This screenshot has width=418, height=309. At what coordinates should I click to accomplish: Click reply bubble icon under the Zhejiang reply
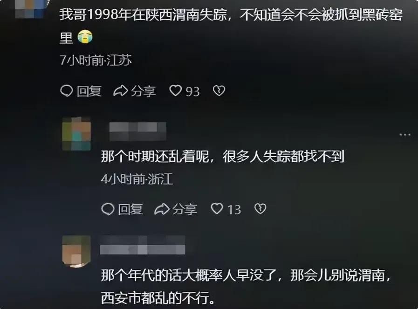pos(108,209)
